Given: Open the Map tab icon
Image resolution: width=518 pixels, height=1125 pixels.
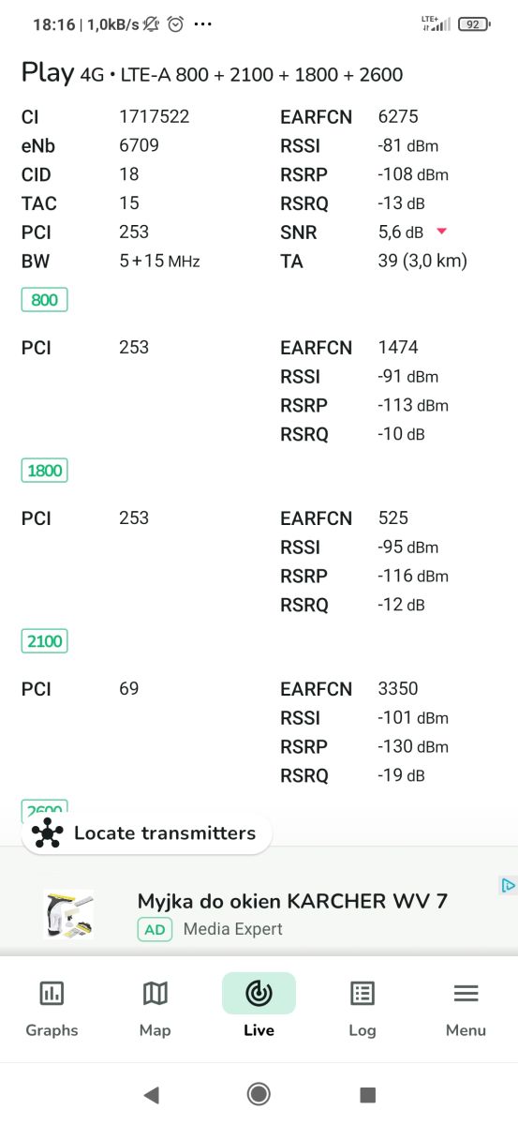Looking at the screenshot, I should (x=155, y=993).
